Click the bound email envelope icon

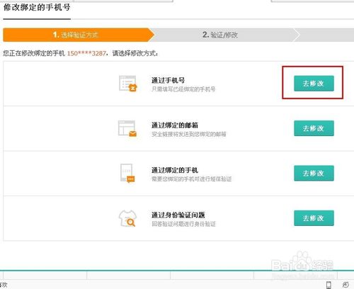(127, 128)
